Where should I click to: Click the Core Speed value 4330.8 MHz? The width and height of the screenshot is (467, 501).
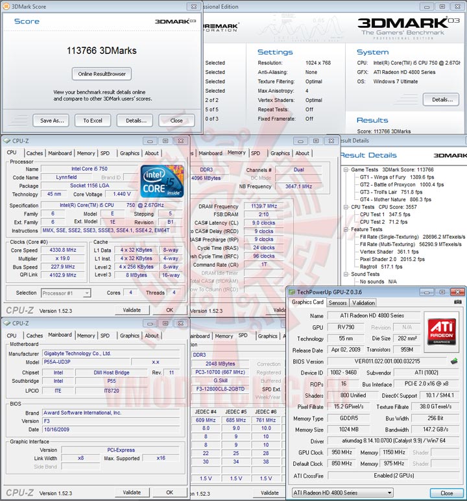[x=63, y=250]
